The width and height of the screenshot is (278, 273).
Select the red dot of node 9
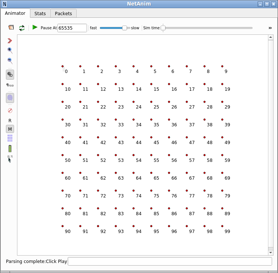222,66
